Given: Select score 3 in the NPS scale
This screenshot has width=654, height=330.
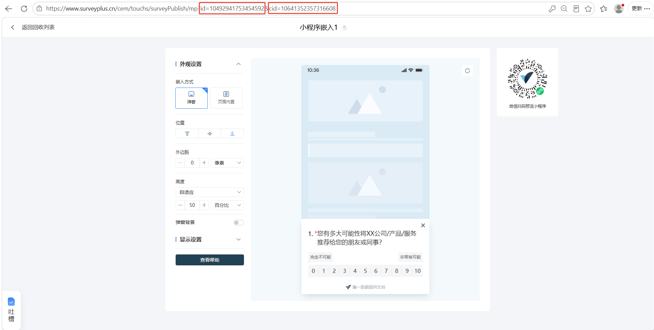Looking at the screenshot, I should point(344,271).
